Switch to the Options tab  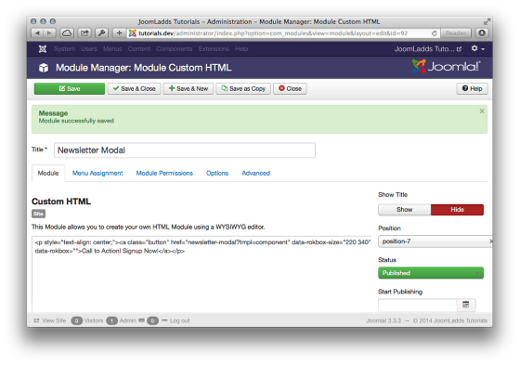click(217, 173)
